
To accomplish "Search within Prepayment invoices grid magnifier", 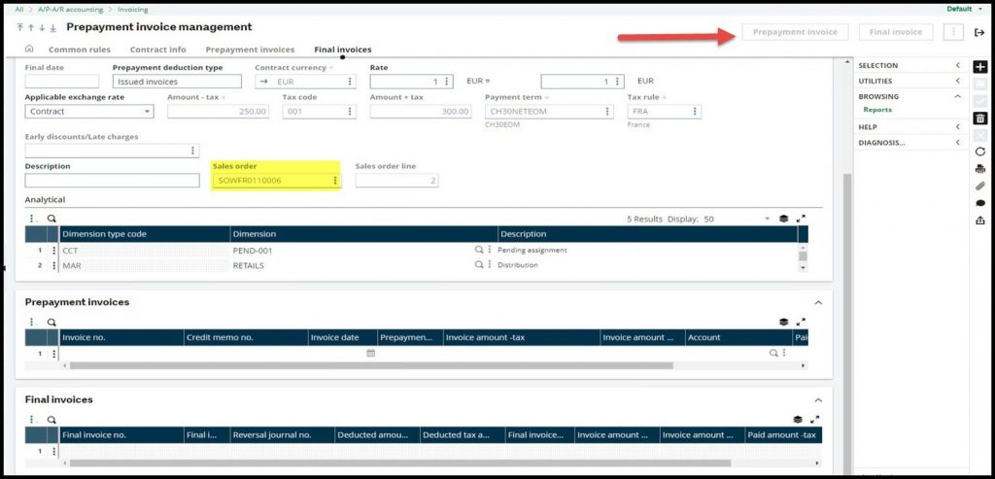I will click(x=51, y=323).
